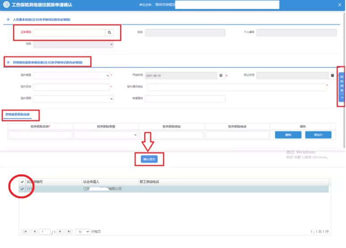Jump to the last page of results
This screenshot has width=346, height=248.
(69, 231)
